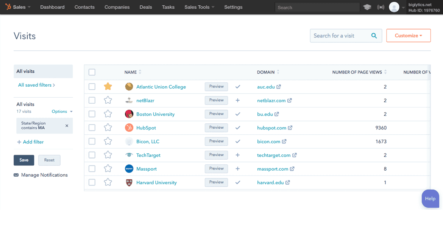
Task: Remove the State/Region contains MA filter
Action: tap(67, 126)
